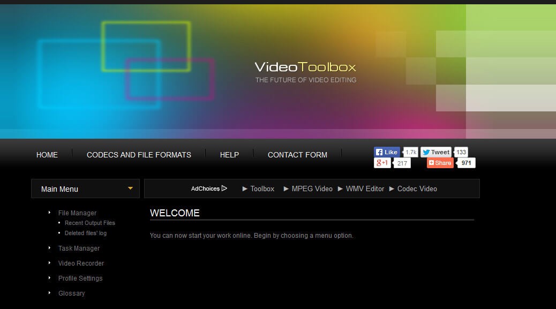Image resolution: width=556 pixels, height=309 pixels.
Task: Navigate to the HOME menu item
Action: 47,155
